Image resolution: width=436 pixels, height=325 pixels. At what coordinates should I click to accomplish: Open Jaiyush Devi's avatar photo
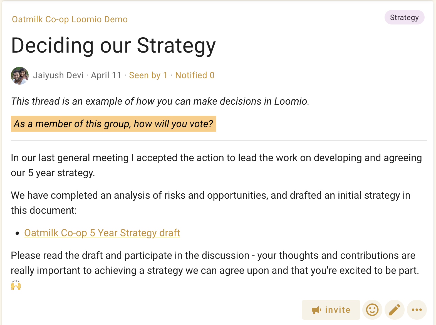point(20,75)
